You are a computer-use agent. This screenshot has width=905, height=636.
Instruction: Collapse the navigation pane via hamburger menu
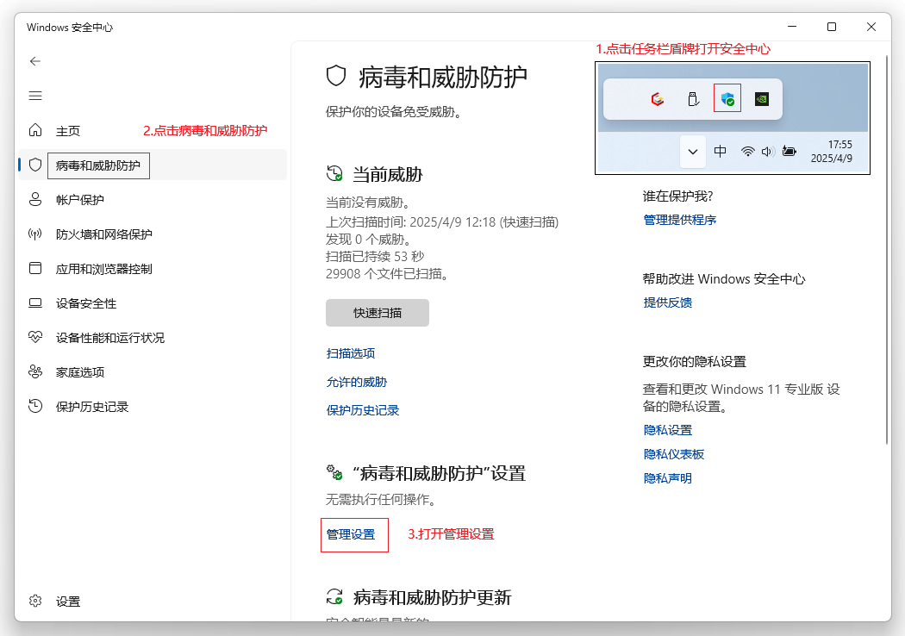click(35, 96)
